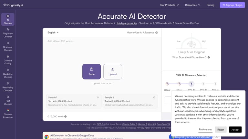Click the Signup / Login button
The height and width of the screenshot is (139, 248).
click(x=232, y=5)
